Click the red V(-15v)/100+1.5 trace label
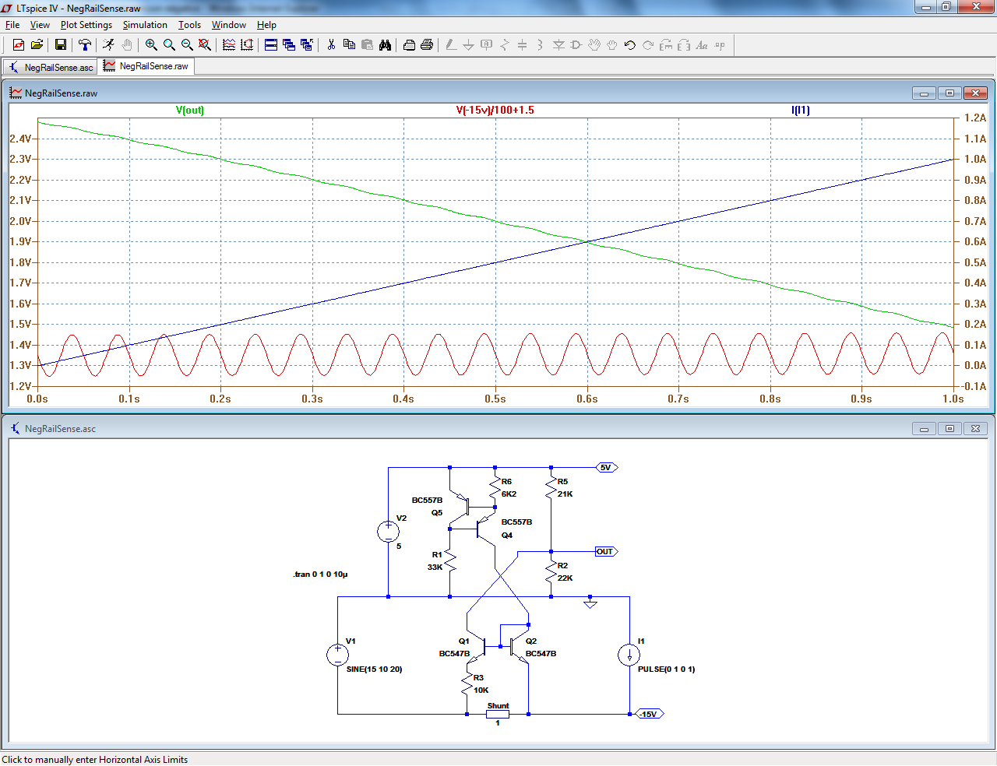The width and height of the screenshot is (997, 766). 495,110
